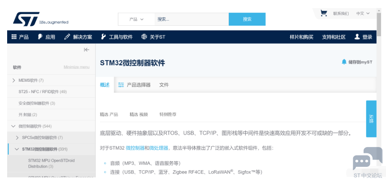Click the bell icon to save to myST
The width and height of the screenshot is (386, 182).
pos(344,62)
